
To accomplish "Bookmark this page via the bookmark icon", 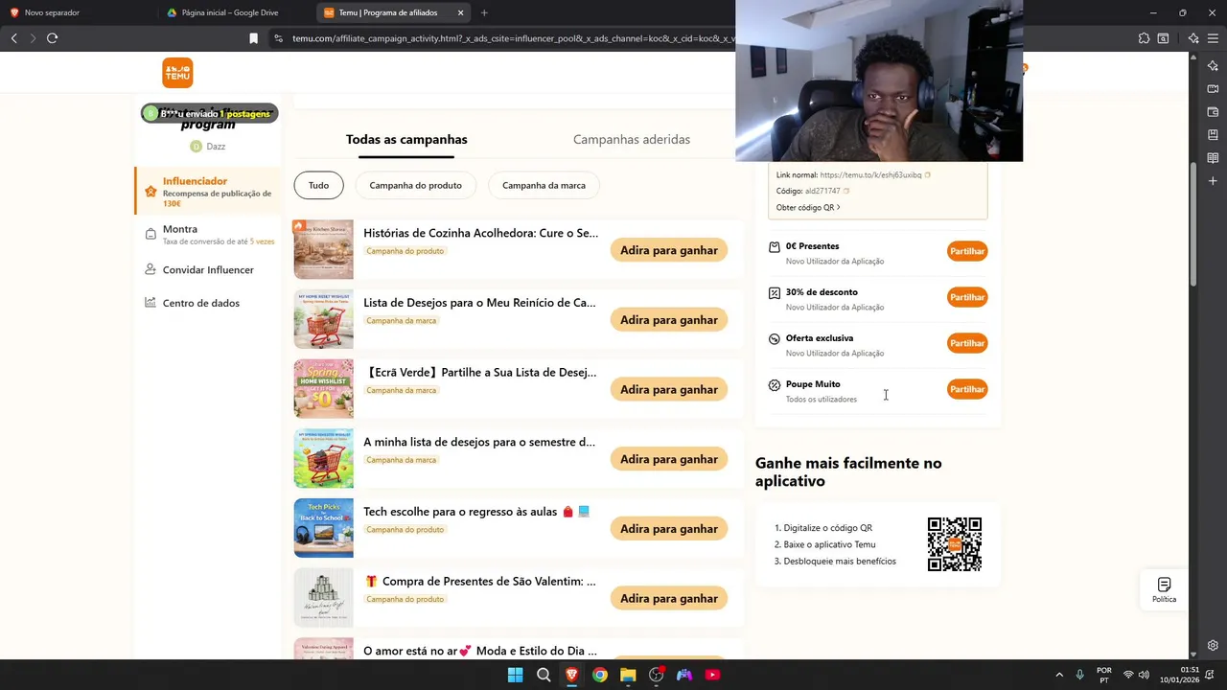I will (253, 38).
